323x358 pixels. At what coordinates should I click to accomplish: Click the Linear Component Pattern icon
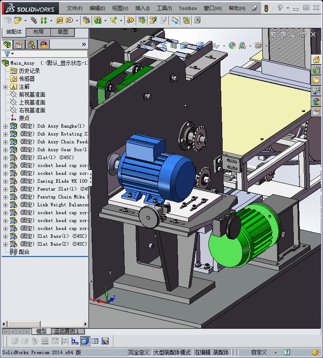(x=44, y=20)
